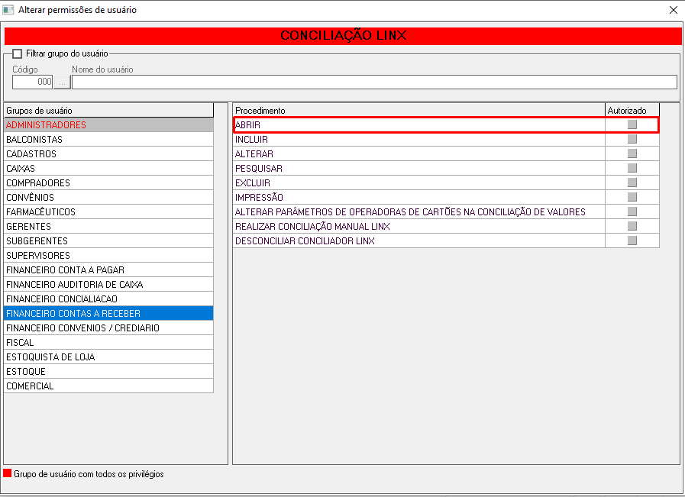Open user lookup with the ellipsis button
This screenshot has width=685, height=497.
coord(62,82)
